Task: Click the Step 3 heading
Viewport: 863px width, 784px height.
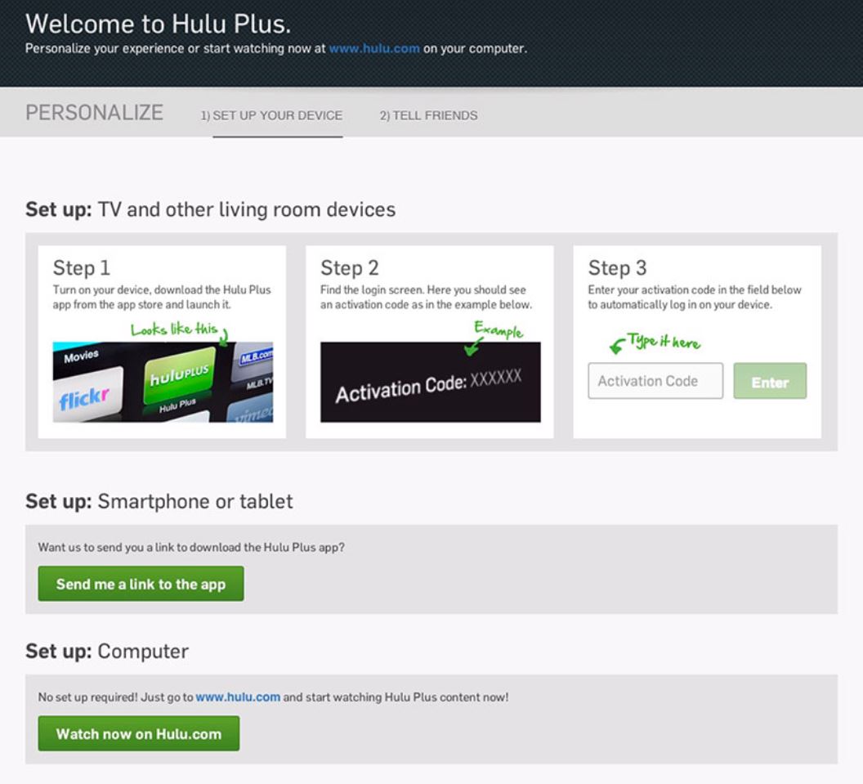Action: 617,268
